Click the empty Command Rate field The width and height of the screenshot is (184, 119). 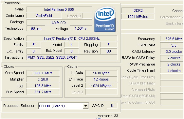tap(172, 90)
